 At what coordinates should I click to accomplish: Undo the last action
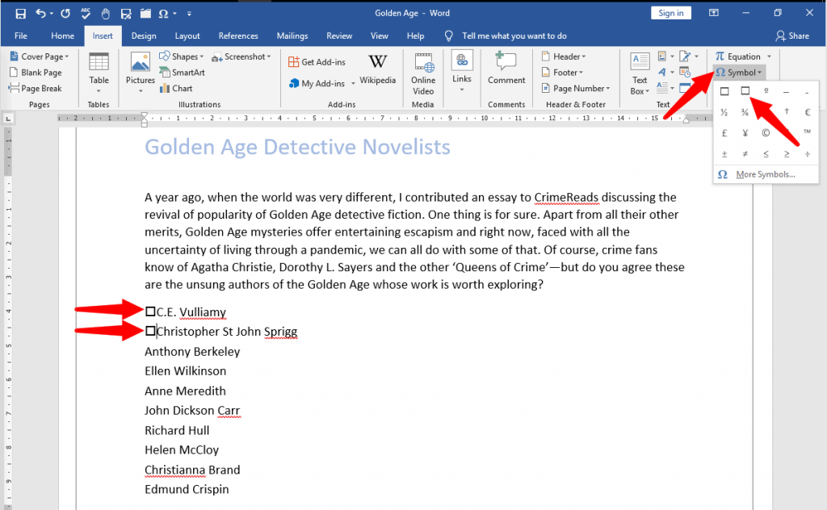[40, 14]
